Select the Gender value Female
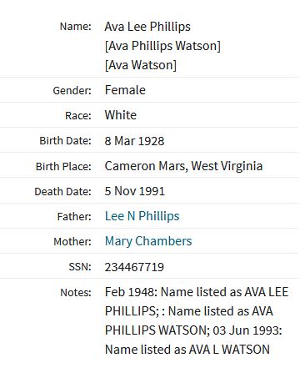 point(125,90)
